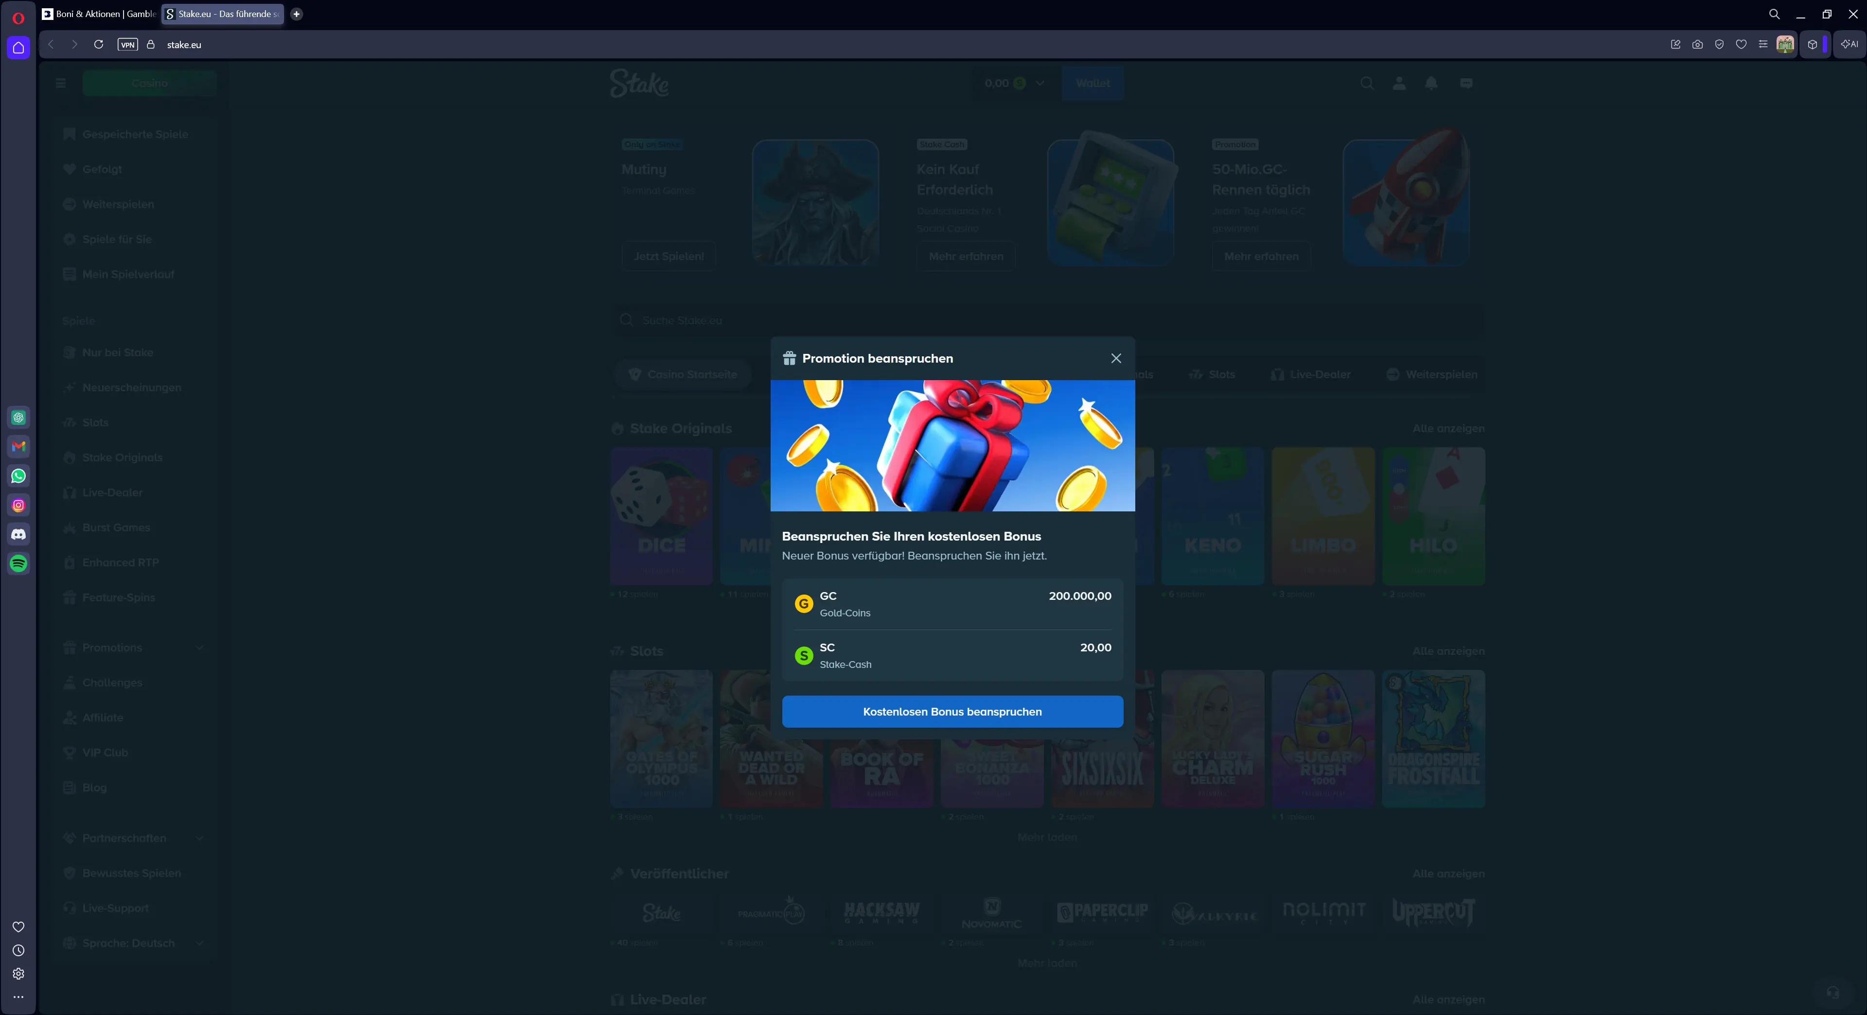Viewport: 1867px width, 1015px height.
Task: Switch to the Boni & Aktionen tab
Action: point(99,14)
